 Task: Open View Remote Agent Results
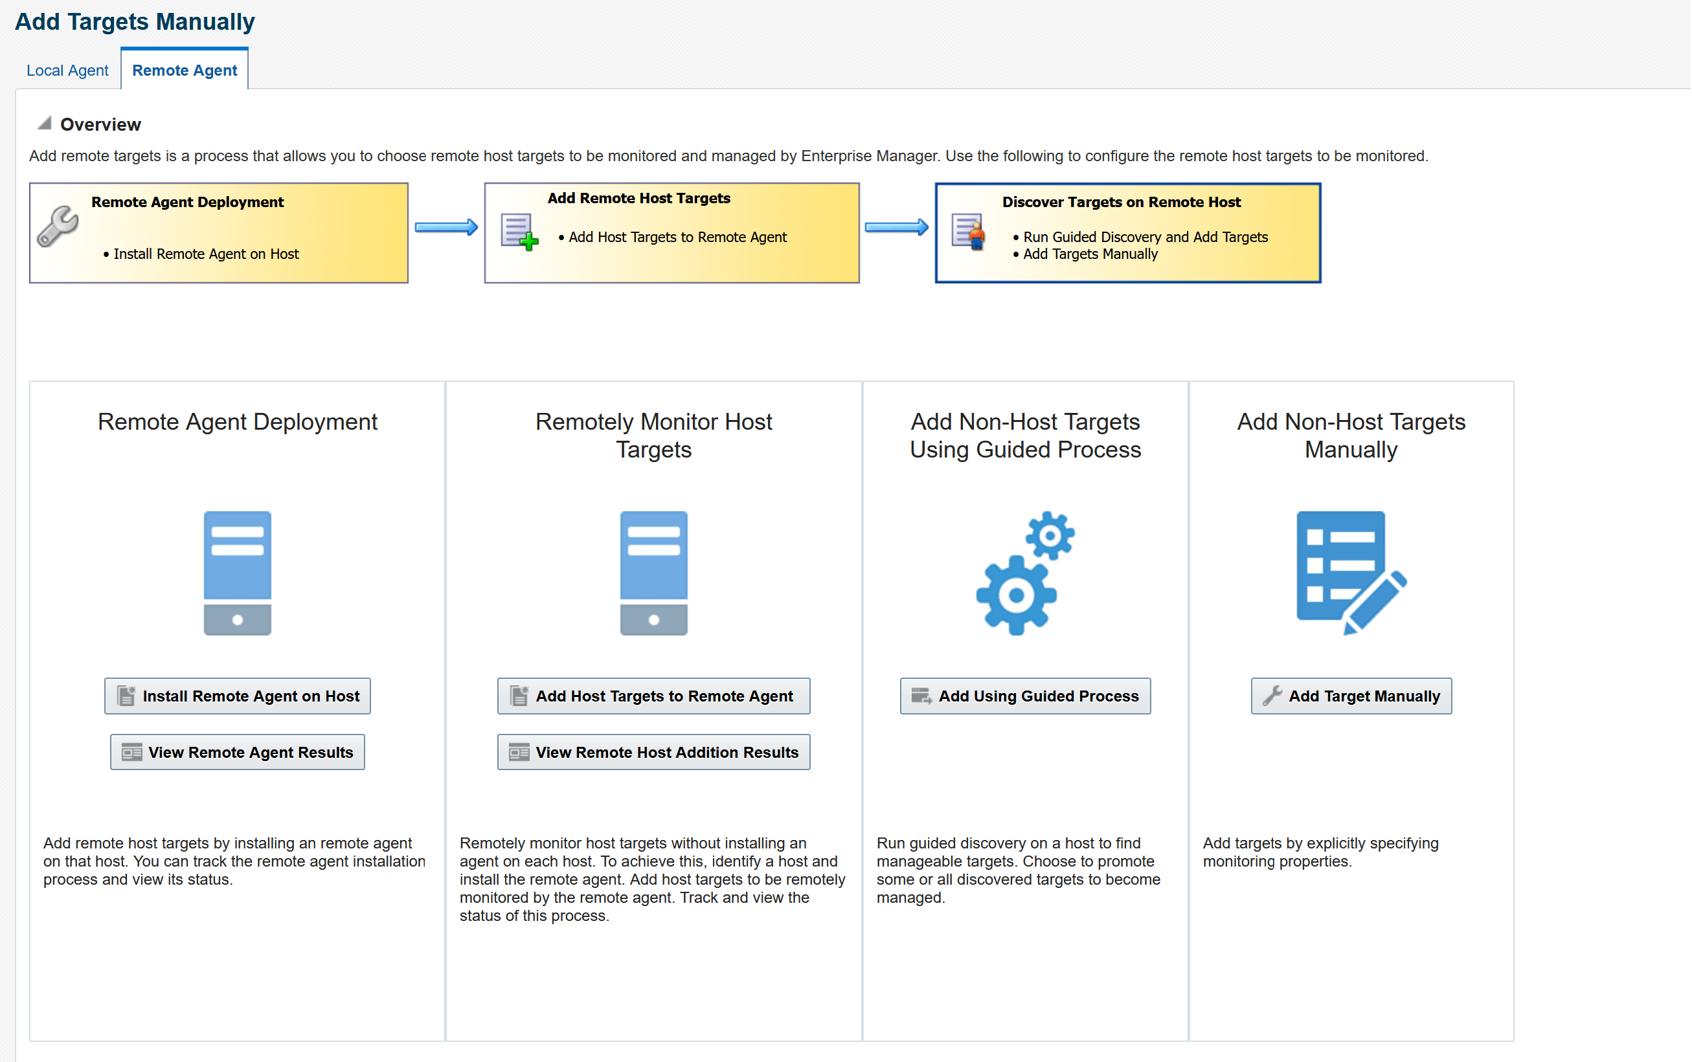pos(238,752)
